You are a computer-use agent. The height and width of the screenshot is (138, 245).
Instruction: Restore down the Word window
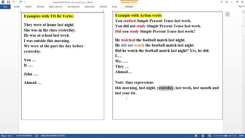tap(237, 2)
